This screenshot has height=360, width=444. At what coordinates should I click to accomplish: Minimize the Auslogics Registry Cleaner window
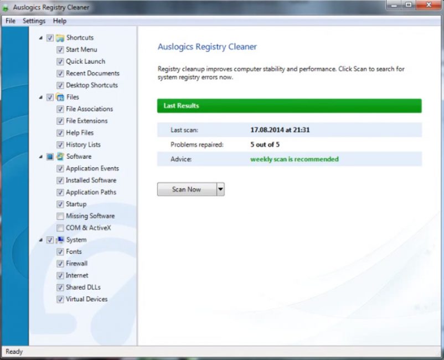coord(394,5)
